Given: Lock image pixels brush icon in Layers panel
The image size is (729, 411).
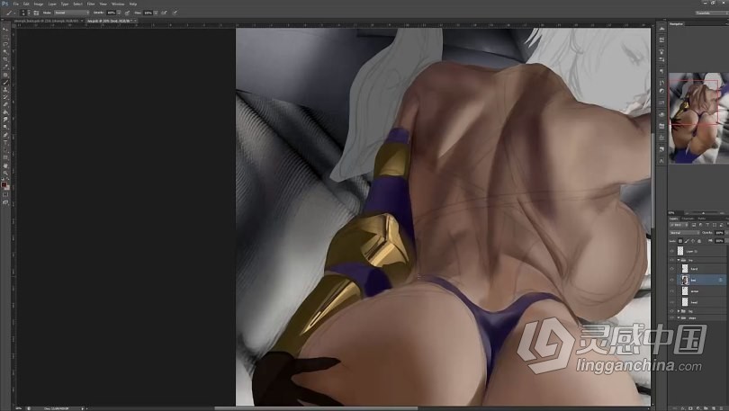Looking at the screenshot, I should click(687, 241).
